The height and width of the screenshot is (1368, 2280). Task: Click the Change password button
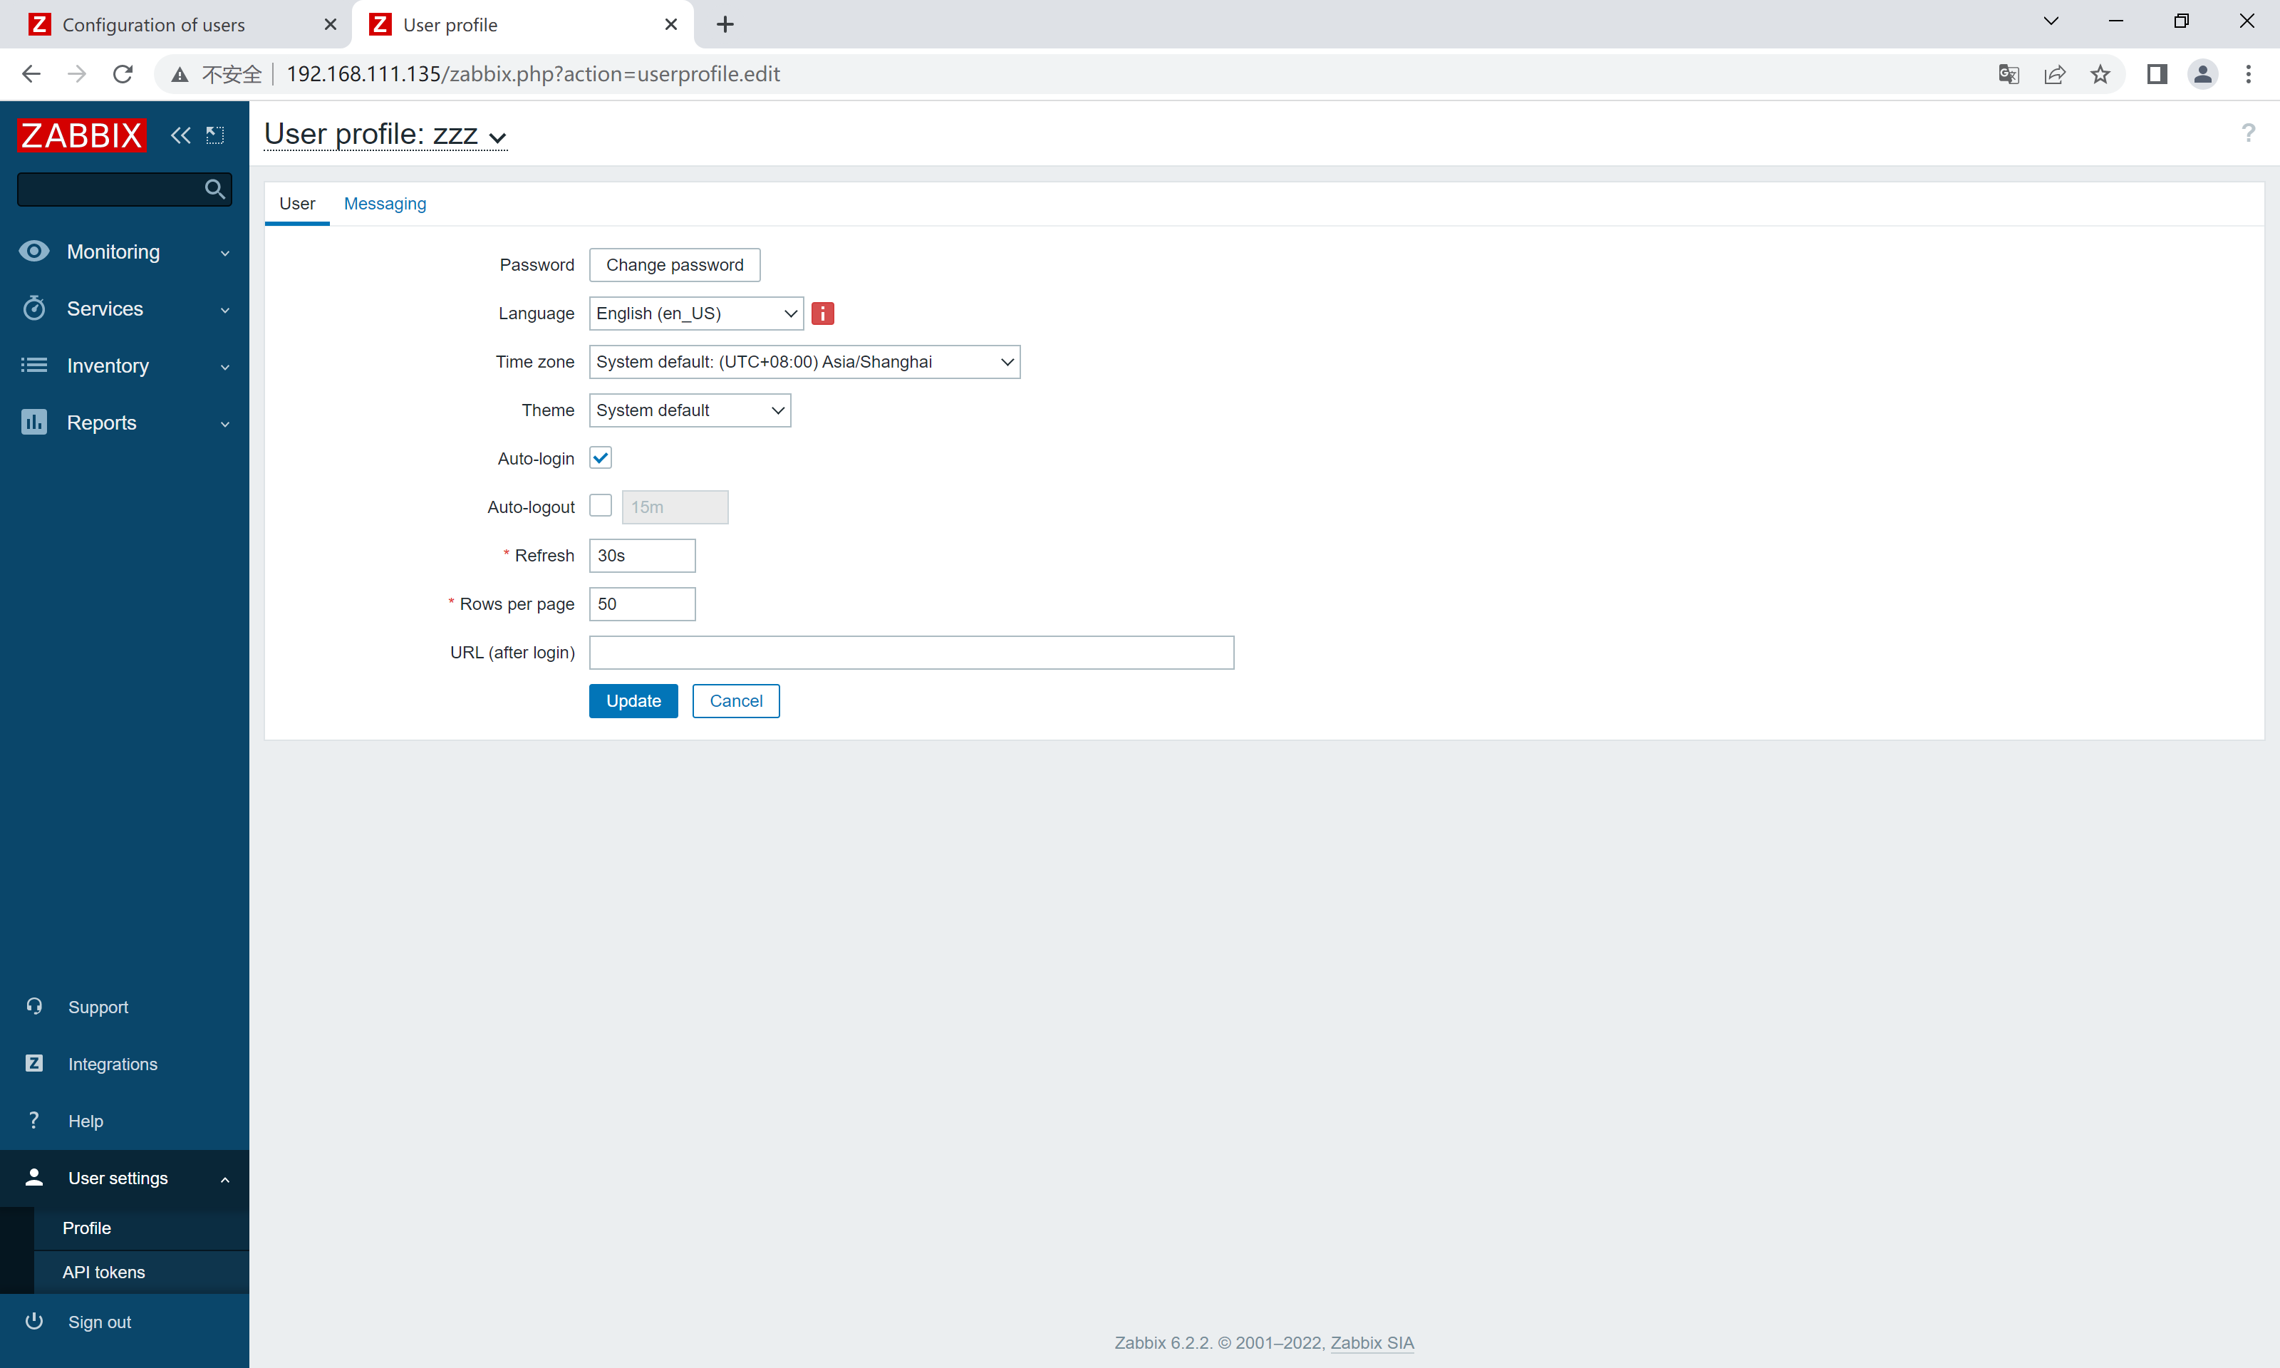coord(675,264)
